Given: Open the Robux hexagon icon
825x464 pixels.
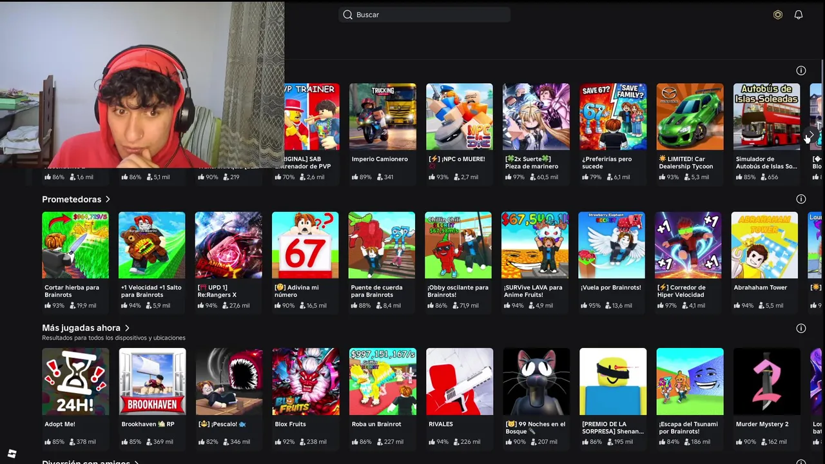Looking at the screenshot, I should tap(778, 15).
